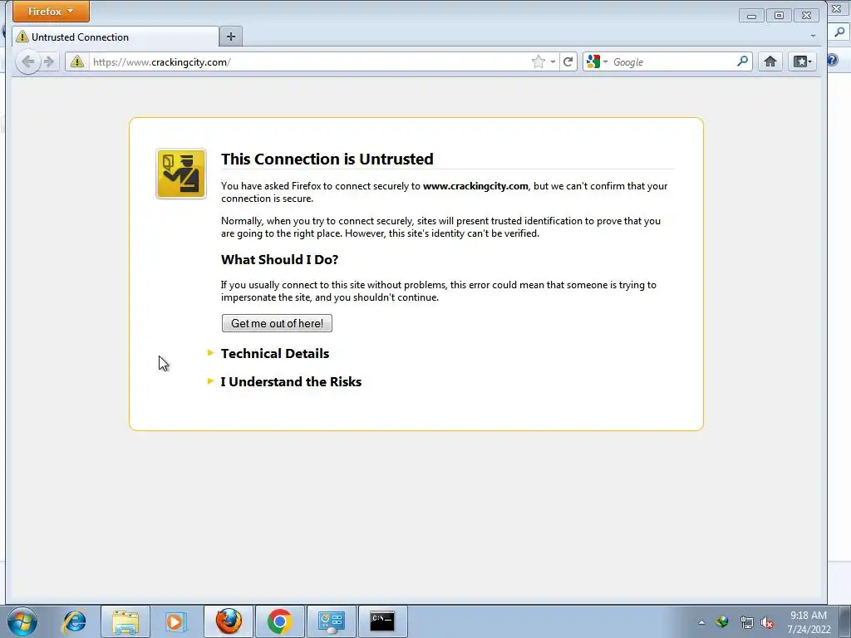This screenshot has width=851, height=638.
Task: Switch to Firefox in the taskbar
Action: tap(229, 621)
